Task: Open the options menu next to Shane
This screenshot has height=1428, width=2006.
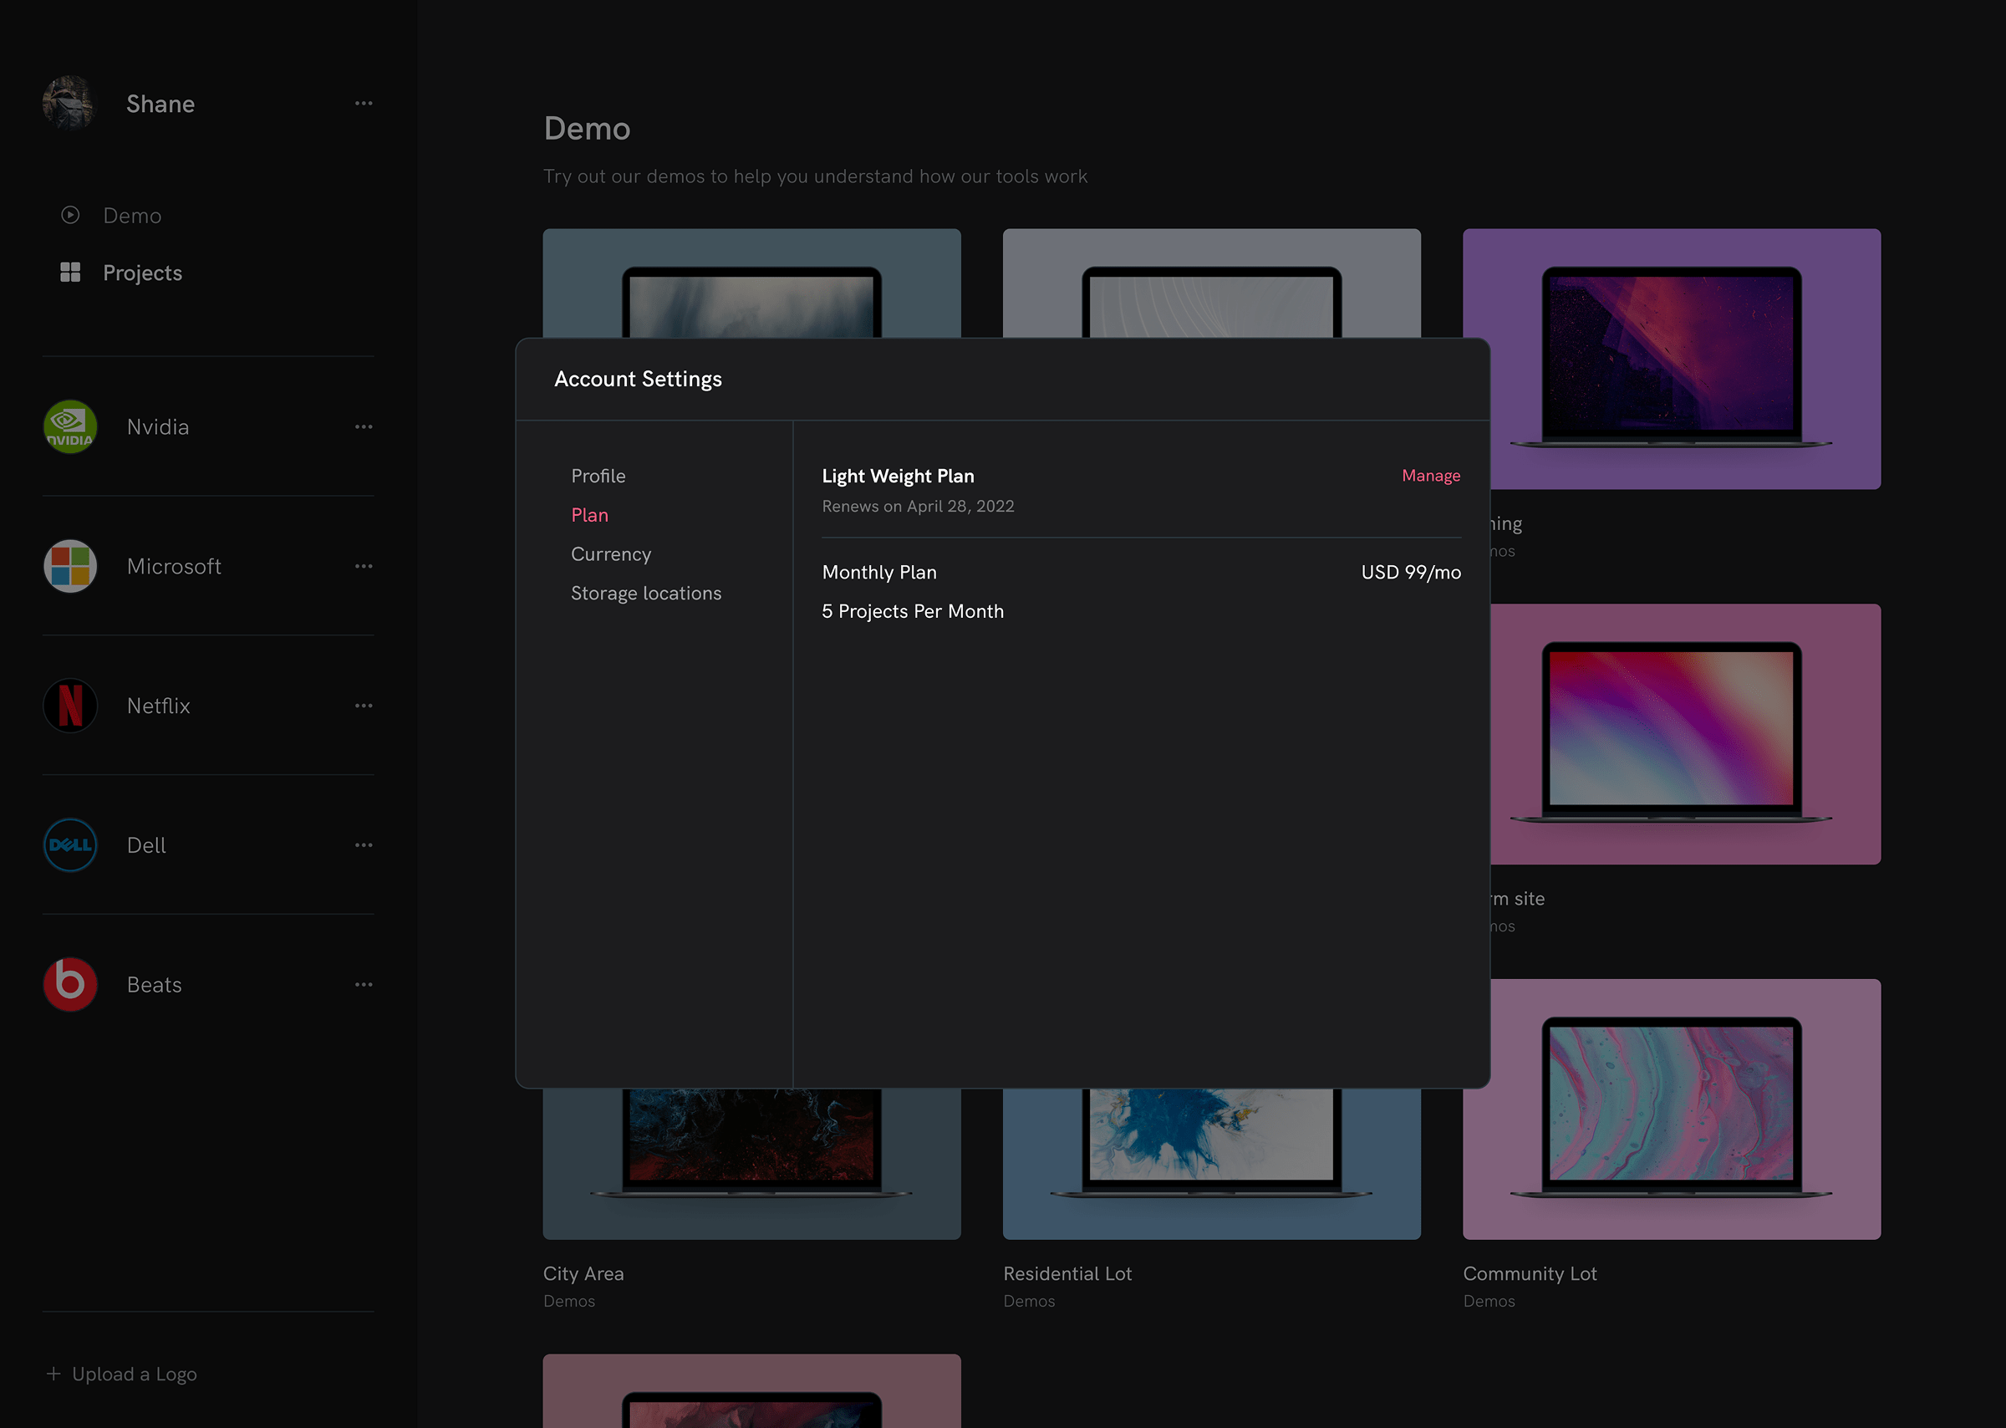Action: [364, 103]
